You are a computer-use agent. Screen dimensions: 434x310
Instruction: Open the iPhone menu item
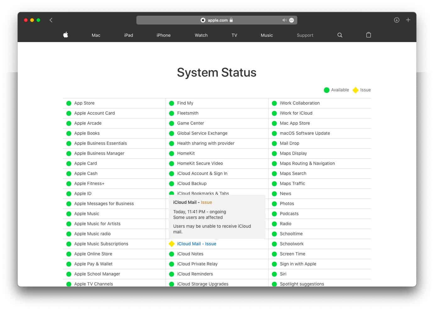(x=163, y=35)
